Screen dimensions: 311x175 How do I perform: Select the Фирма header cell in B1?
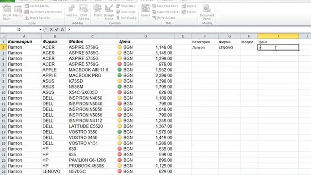coord(55,42)
